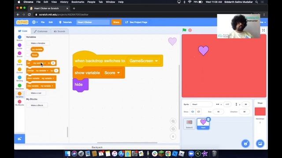
Task: Switch to the Sounds tab
Action: 59,31
